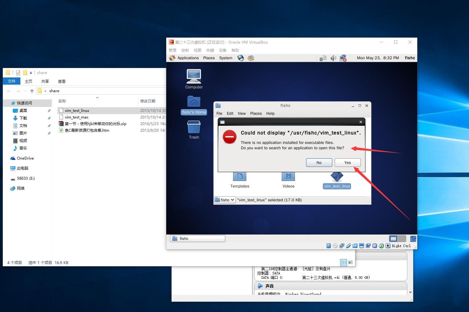Open the quick access toolbar customize dropdown

pyautogui.click(x=31, y=73)
